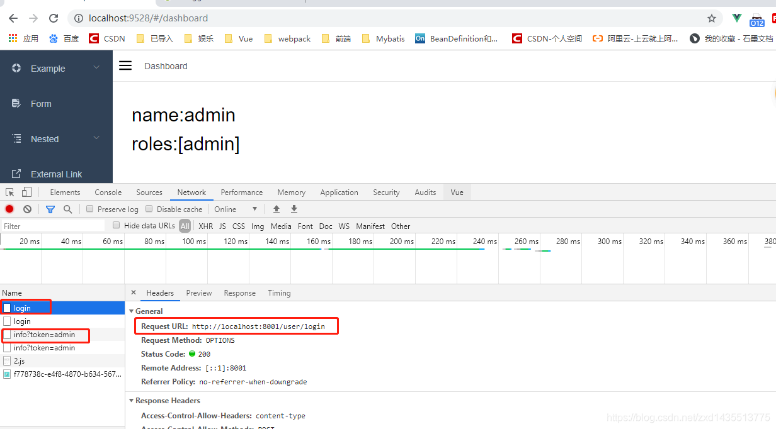The image size is (776, 429).
Task: Close the request details panel X
Action: coord(134,292)
